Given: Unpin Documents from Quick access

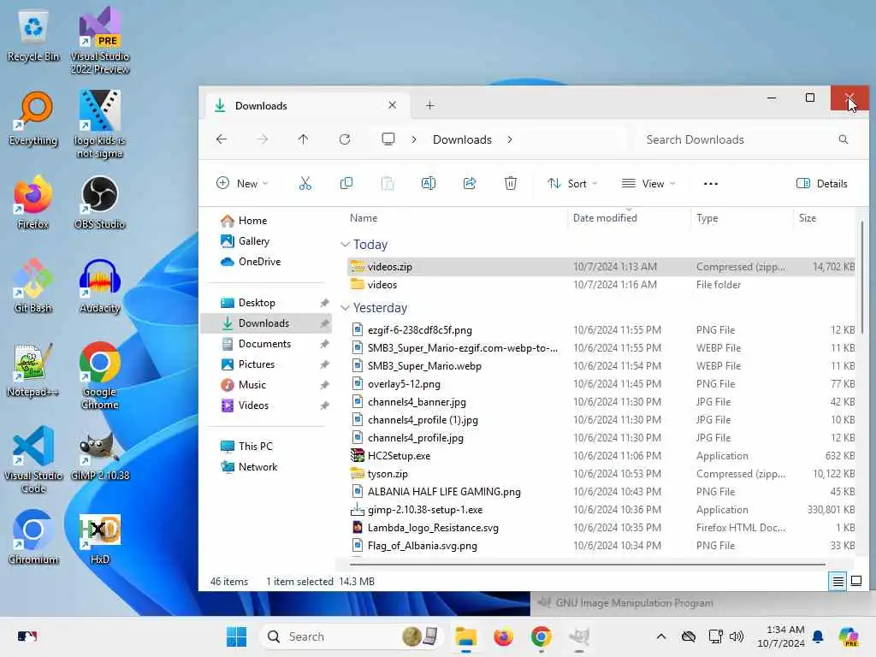Looking at the screenshot, I should point(324,344).
